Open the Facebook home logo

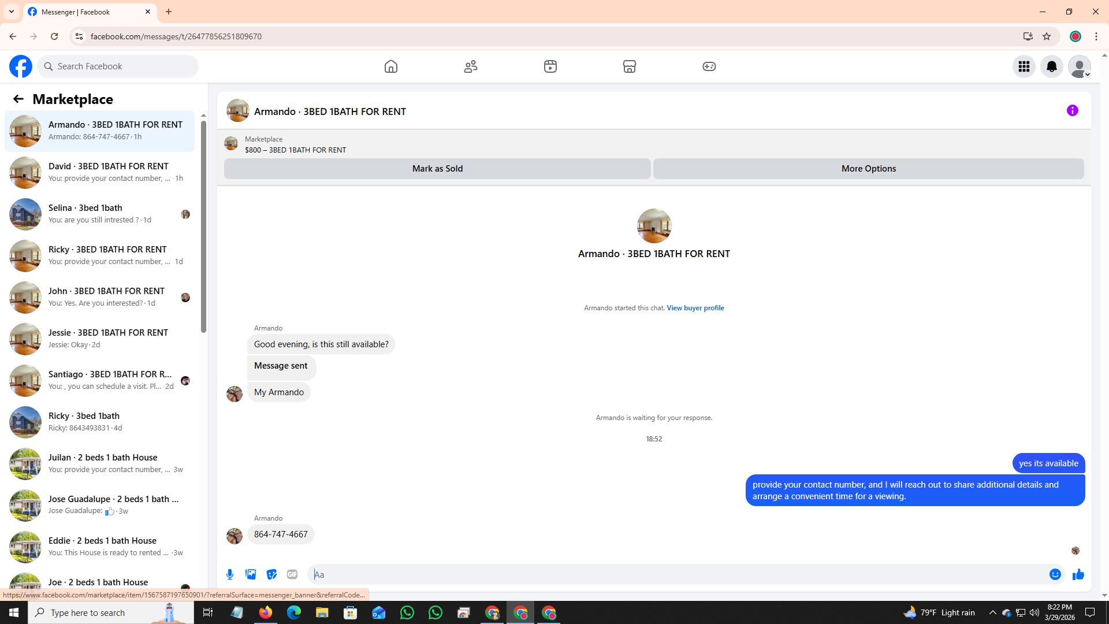tap(21, 66)
